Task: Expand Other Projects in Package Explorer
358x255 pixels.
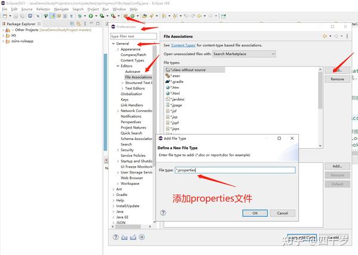Action: point(3,30)
